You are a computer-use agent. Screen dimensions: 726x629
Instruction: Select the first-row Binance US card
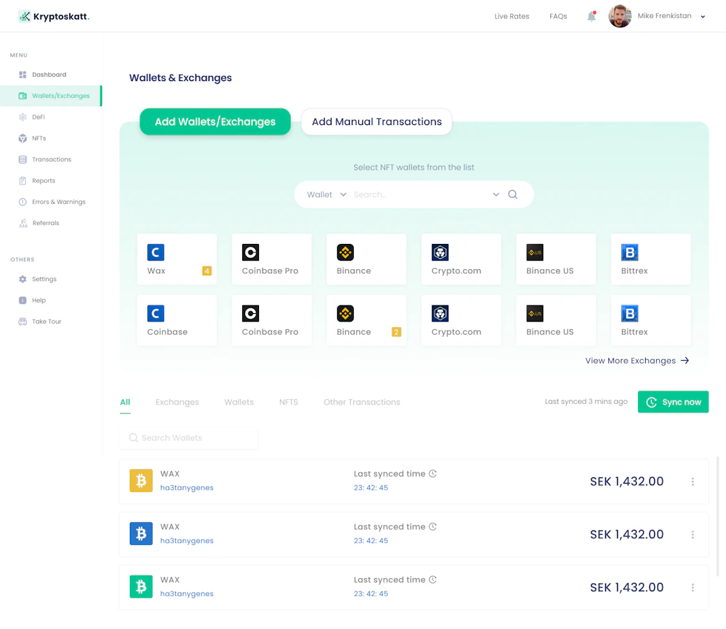click(x=556, y=259)
